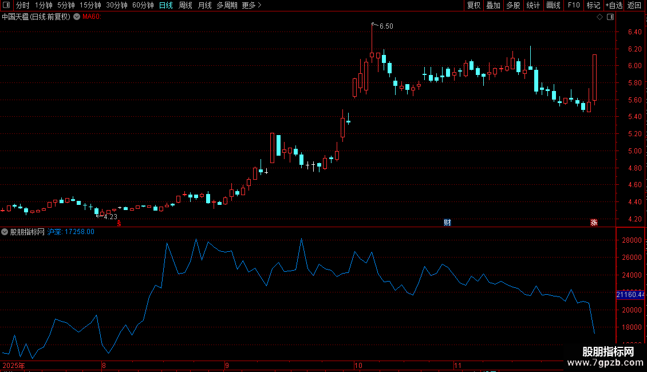Click the month 11 marker on time axis

click(x=457, y=365)
